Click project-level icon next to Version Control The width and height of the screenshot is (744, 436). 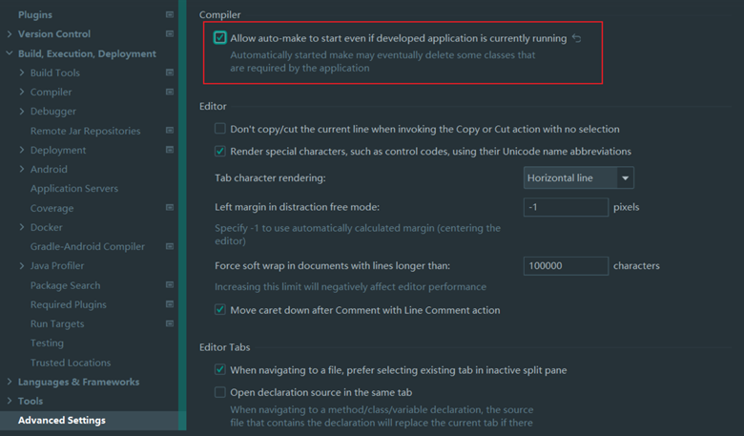(170, 34)
